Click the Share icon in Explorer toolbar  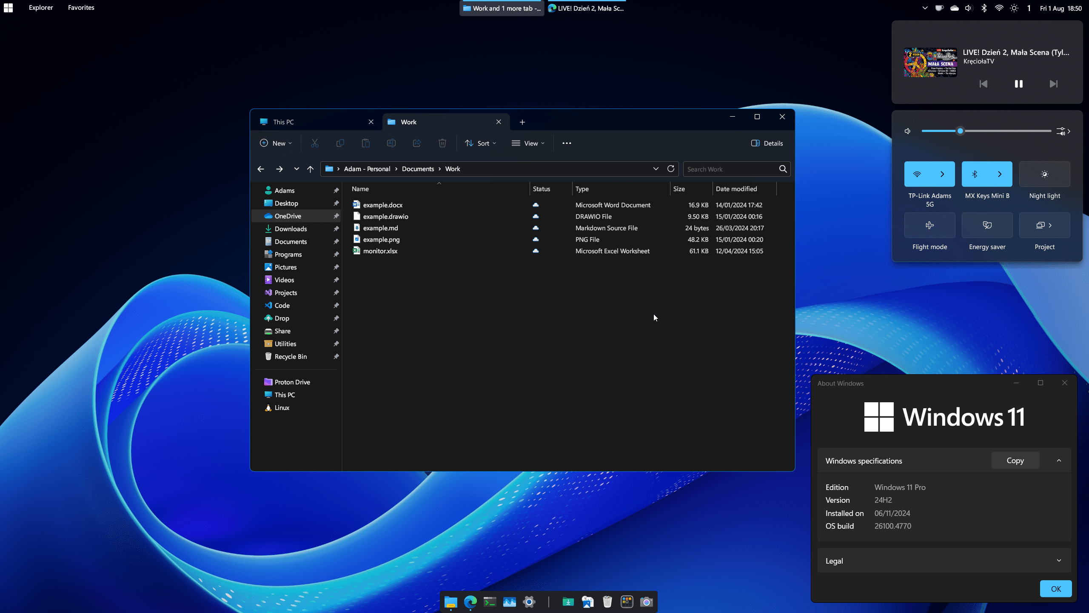coord(416,143)
